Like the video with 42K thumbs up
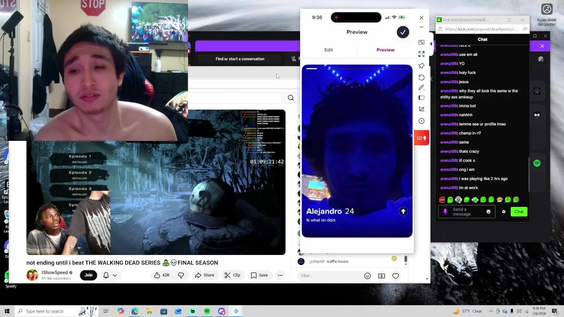The width and height of the screenshot is (564, 317). (x=161, y=275)
